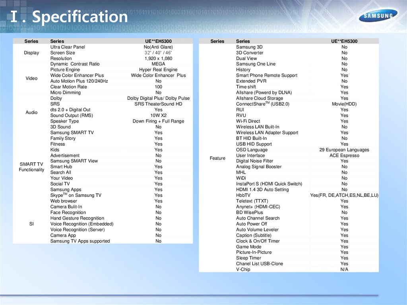The height and width of the screenshot is (305, 407).
Task: Select 'Samsung TV Apps supported' label
Action: [x=80, y=241]
